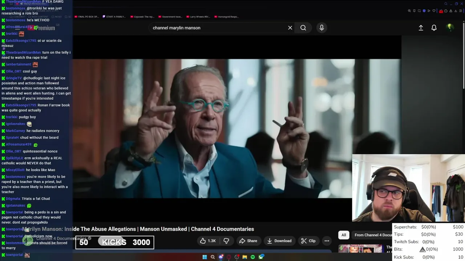The height and width of the screenshot is (261, 465).
Task: Click the 'Twitch Subs:' row in stats overlay
Action: 429,242
